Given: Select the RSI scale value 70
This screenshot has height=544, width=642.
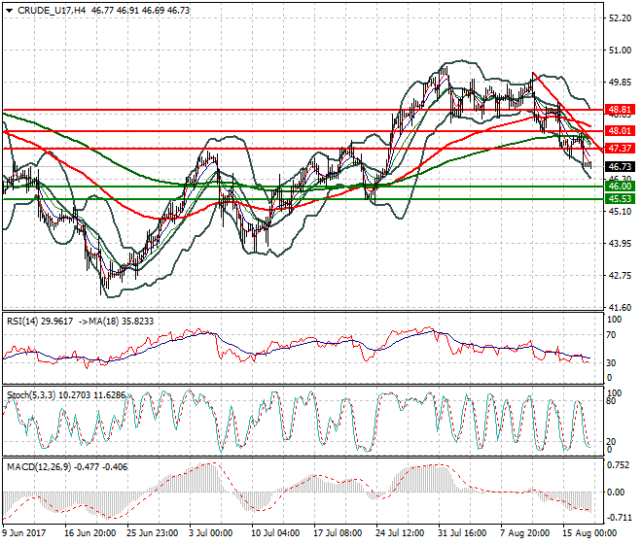Looking at the screenshot, I should pos(611,335).
